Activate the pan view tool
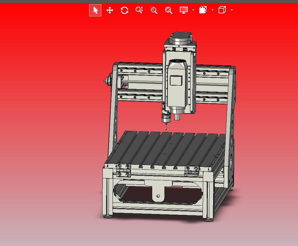 click(x=110, y=10)
